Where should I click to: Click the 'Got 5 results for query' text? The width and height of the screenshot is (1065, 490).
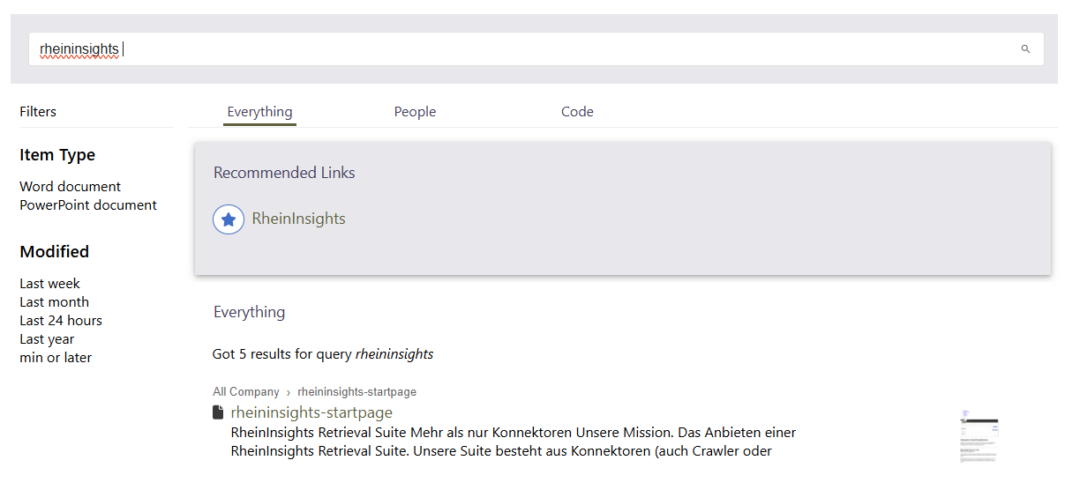[323, 354]
